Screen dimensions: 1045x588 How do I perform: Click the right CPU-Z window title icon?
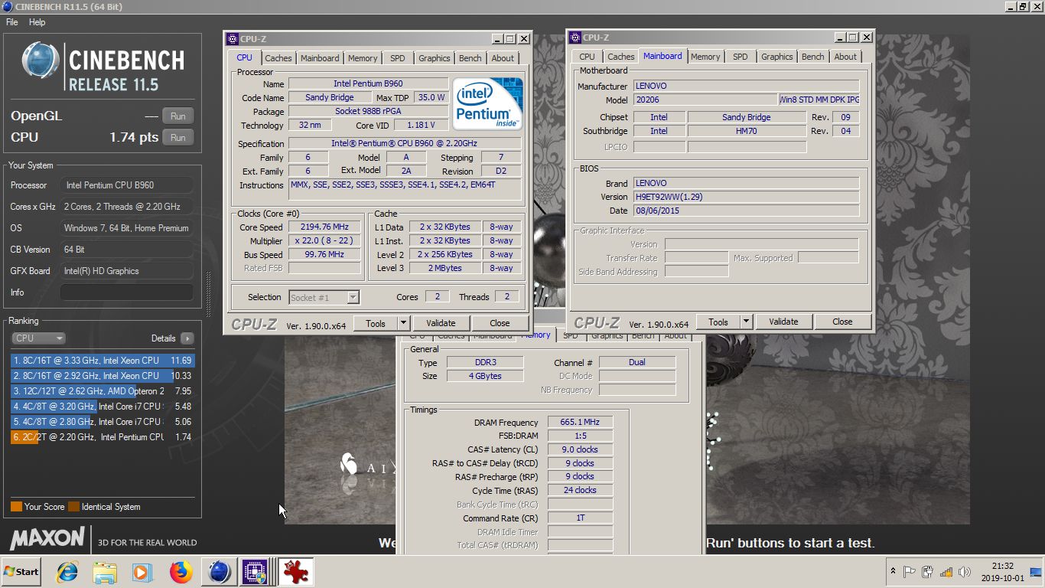[x=575, y=38]
